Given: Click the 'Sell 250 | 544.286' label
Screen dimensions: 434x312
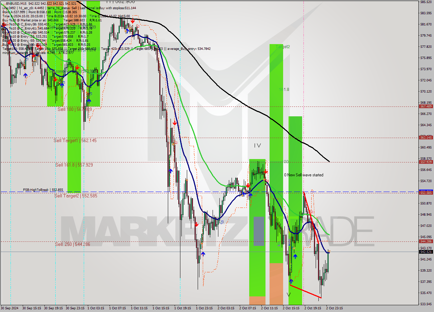Looking at the screenshot, I should point(73,244).
